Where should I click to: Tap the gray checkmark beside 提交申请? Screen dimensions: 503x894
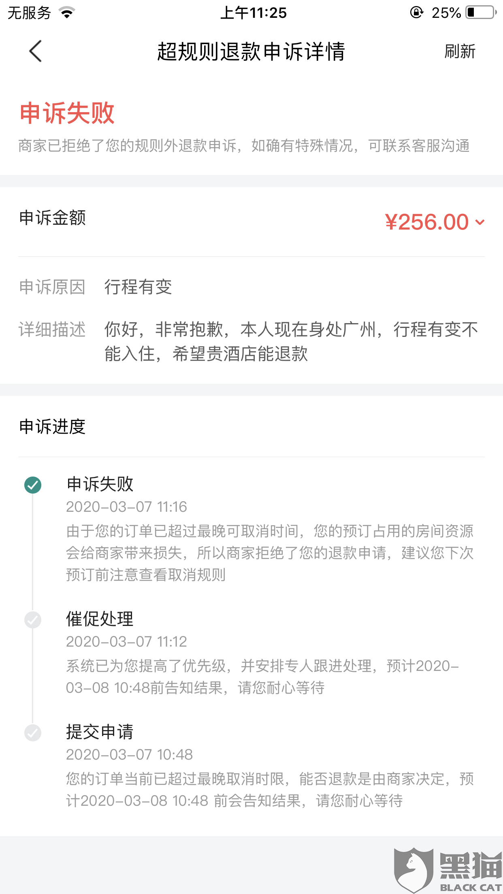33,732
